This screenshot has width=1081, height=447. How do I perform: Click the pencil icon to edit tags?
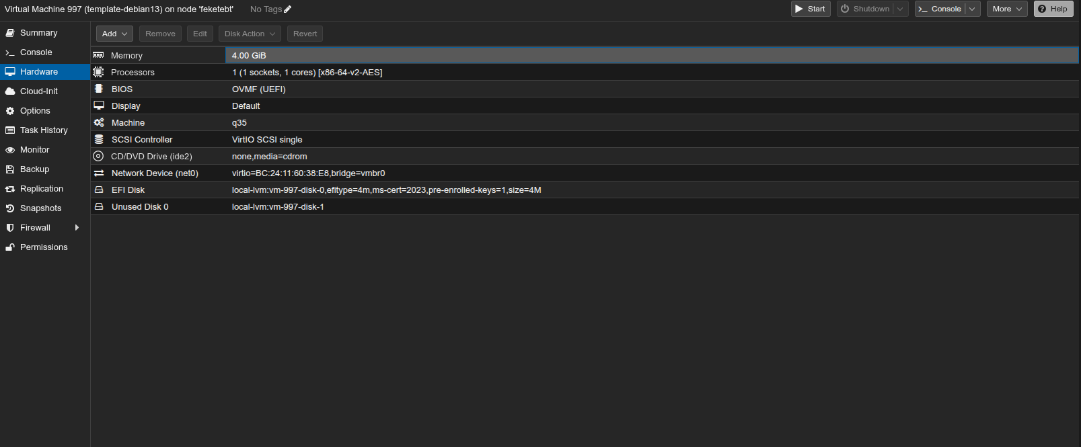(288, 9)
